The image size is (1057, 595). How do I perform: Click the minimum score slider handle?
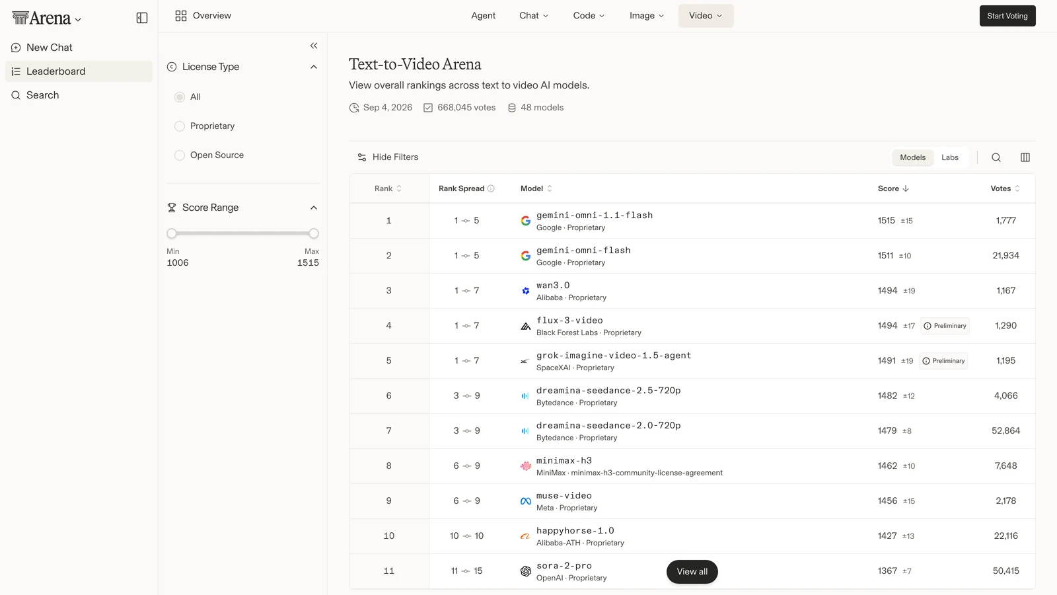click(172, 233)
